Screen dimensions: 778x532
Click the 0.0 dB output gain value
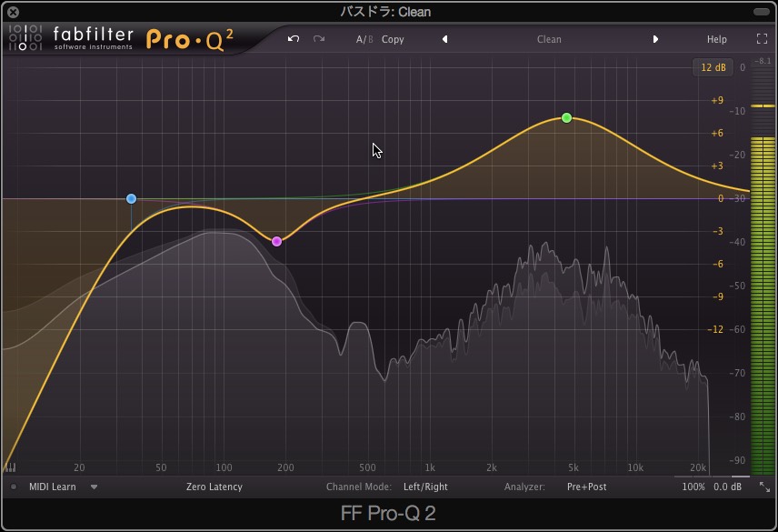click(x=727, y=487)
